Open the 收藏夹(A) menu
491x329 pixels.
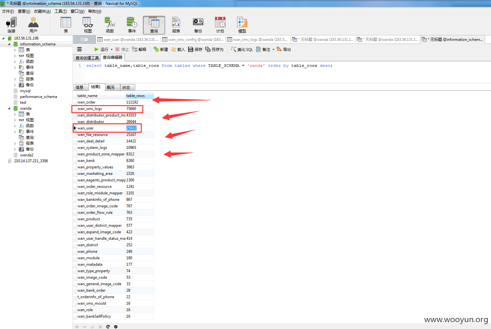pyautogui.click(x=42, y=11)
